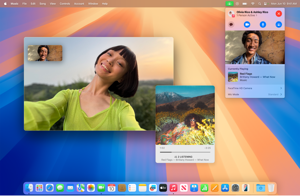Open the Song menu
The width and height of the screenshot is (300, 196).
coord(42,4)
